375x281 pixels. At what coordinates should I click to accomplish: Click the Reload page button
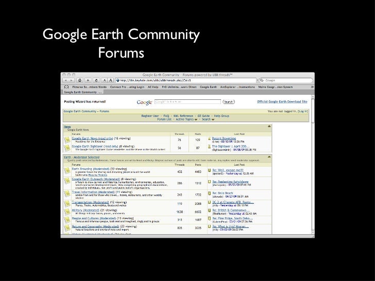pyautogui.click(x=96, y=80)
